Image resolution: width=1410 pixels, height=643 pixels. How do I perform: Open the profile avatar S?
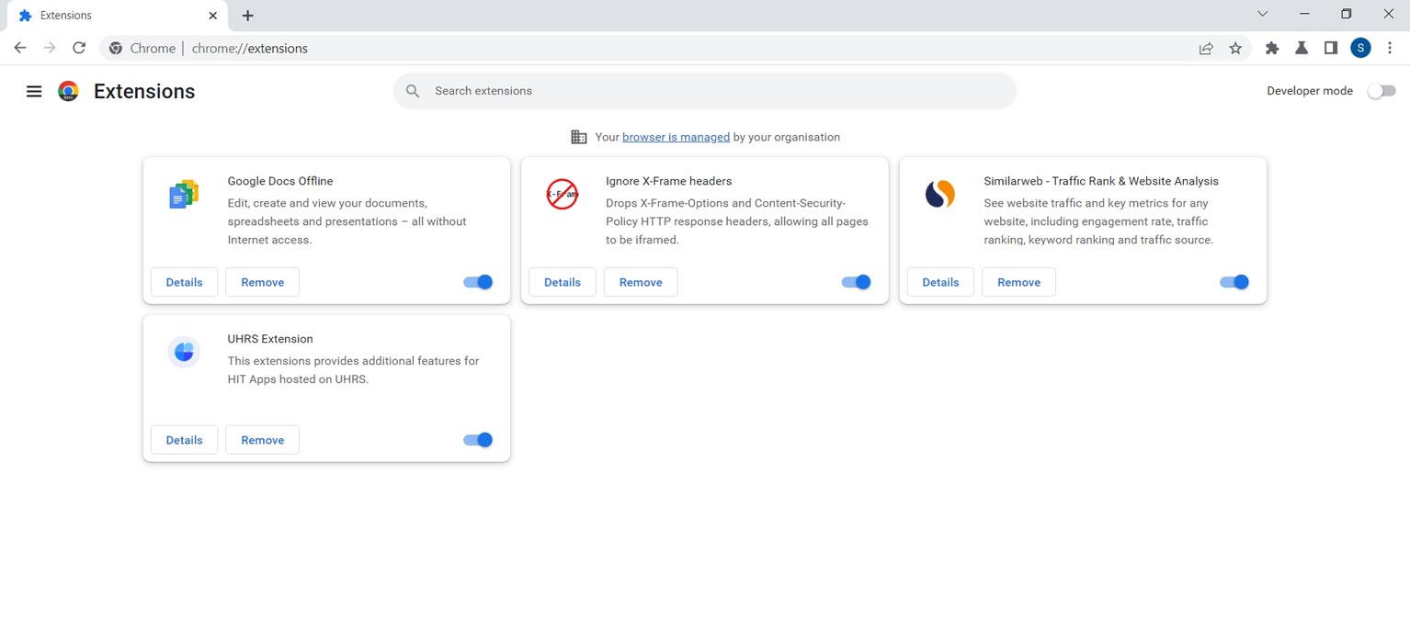[x=1360, y=48]
